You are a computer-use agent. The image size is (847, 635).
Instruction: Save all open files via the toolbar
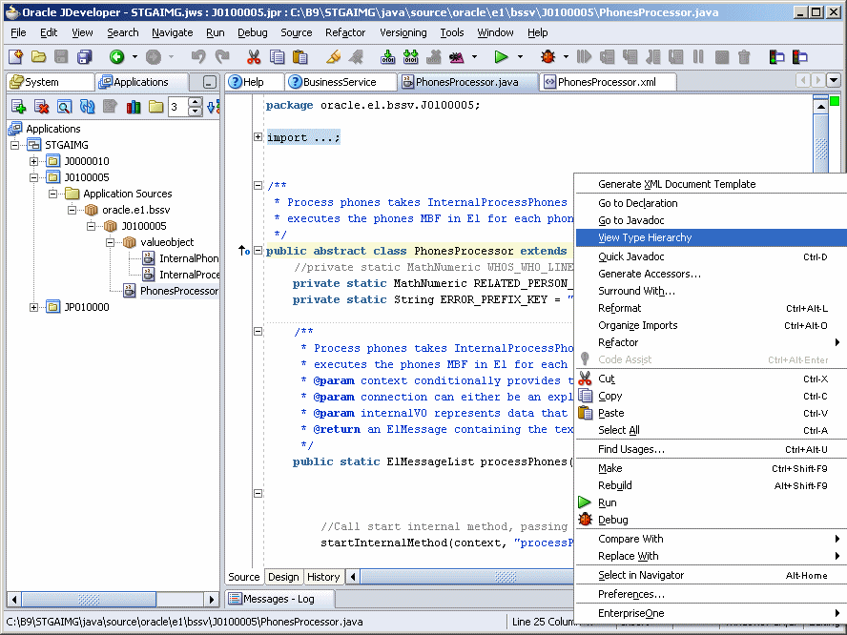click(x=84, y=59)
